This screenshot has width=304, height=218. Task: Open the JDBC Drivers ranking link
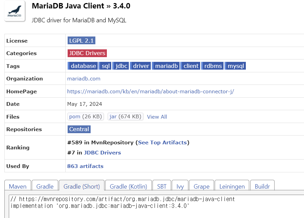[102, 153]
